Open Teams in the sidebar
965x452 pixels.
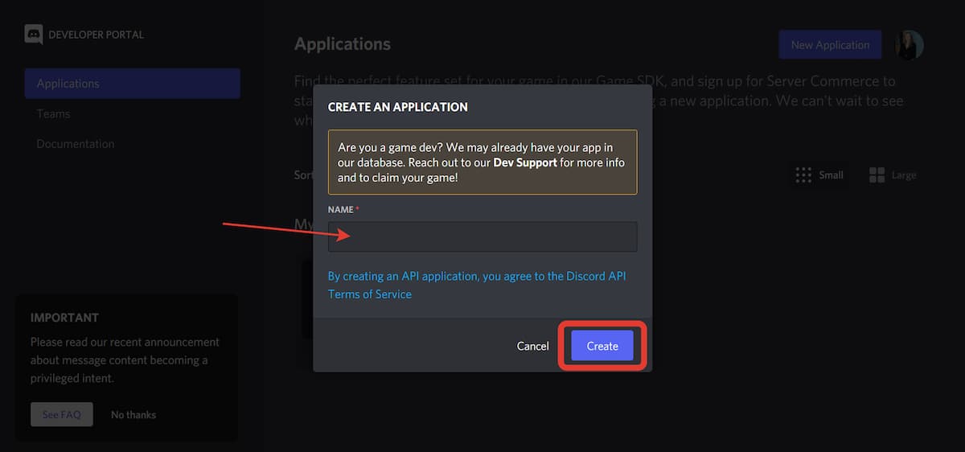point(53,113)
